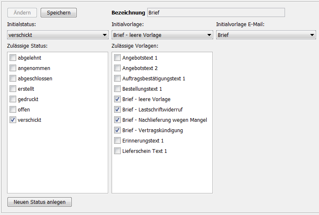
Task: Tick the Erinnerungstext 1 checkbox
Action: pyautogui.click(x=118, y=141)
